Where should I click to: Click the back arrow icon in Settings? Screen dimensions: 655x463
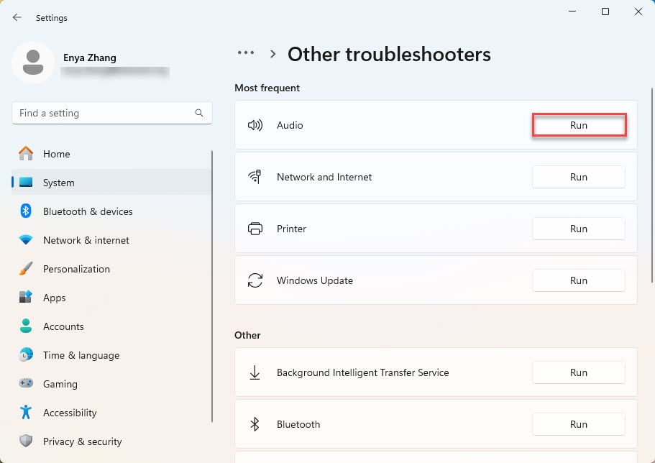[17, 17]
